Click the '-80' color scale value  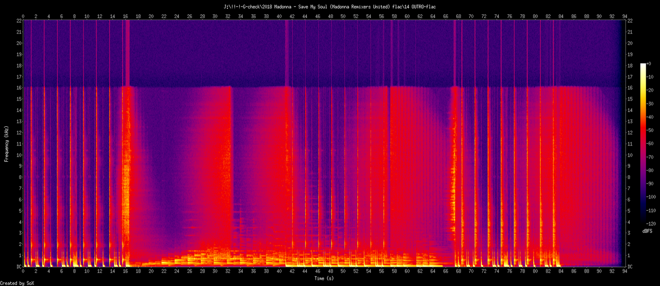tap(651, 170)
